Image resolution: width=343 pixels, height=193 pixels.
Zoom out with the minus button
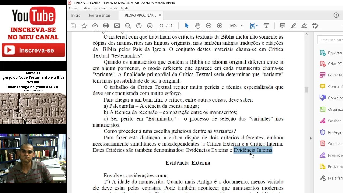point(208,26)
